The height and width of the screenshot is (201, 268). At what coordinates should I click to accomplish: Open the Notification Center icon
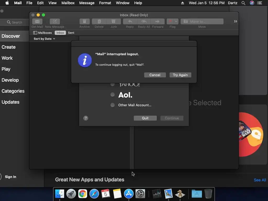pyautogui.click(x=260, y=3)
